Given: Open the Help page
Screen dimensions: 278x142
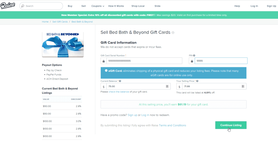Looking at the screenshot, I should pos(237,6).
